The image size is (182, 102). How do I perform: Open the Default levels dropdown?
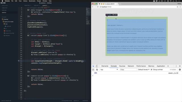click(144, 70)
